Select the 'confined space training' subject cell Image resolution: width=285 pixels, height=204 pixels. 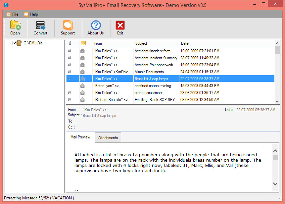click(156, 86)
